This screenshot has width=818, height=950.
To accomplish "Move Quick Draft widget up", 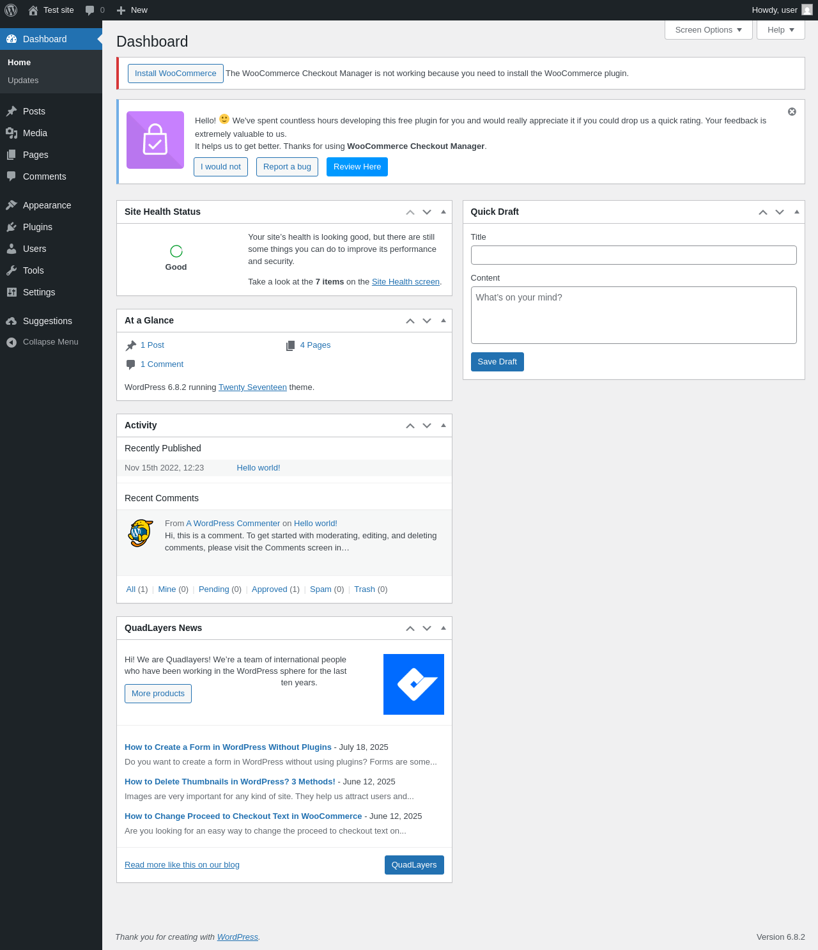I will pyautogui.click(x=763, y=212).
